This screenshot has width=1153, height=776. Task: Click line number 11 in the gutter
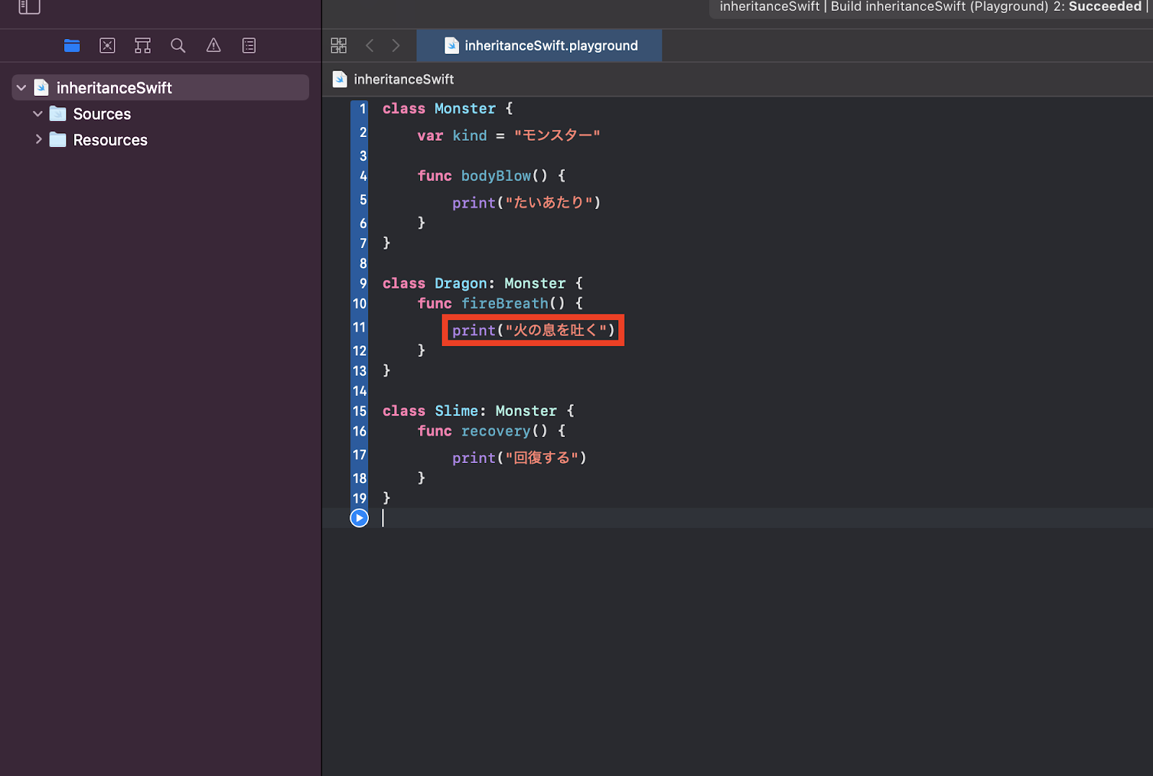point(360,327)
